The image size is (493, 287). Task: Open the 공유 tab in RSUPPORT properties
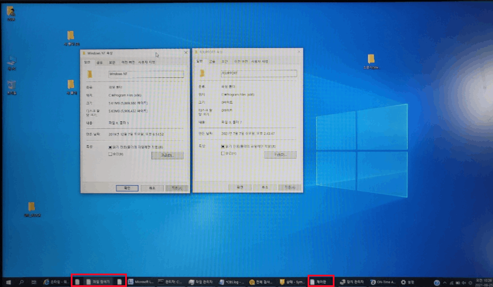(212, 61)
